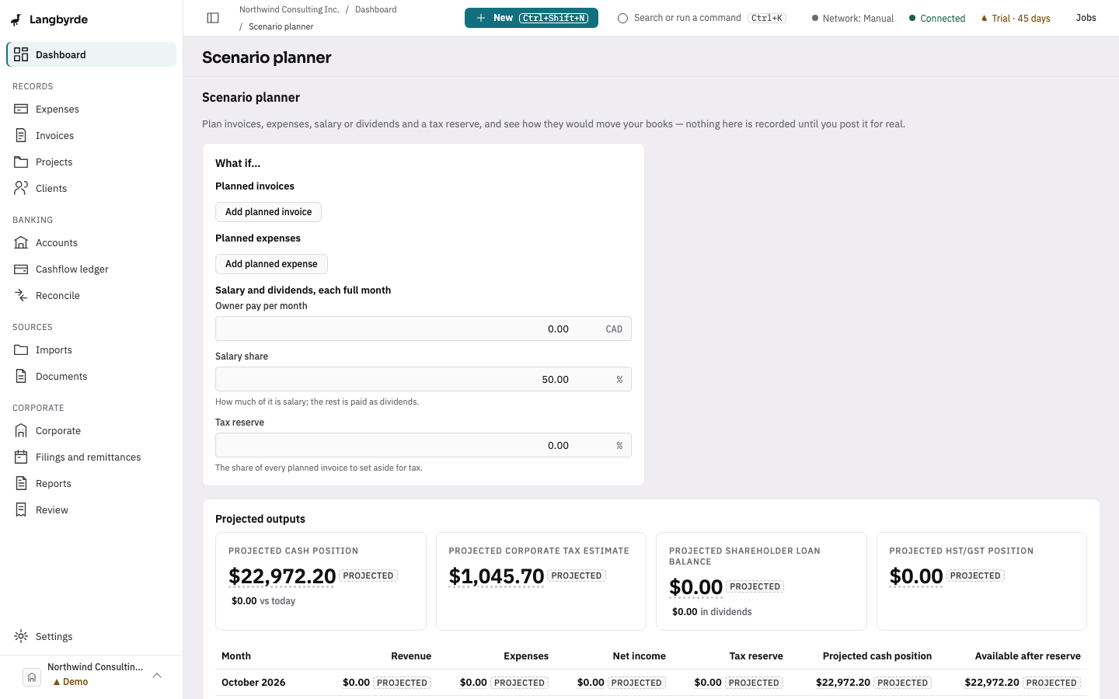Click the New button
The height and width of the screenshot is (699, 1119).
coord(532,18)
